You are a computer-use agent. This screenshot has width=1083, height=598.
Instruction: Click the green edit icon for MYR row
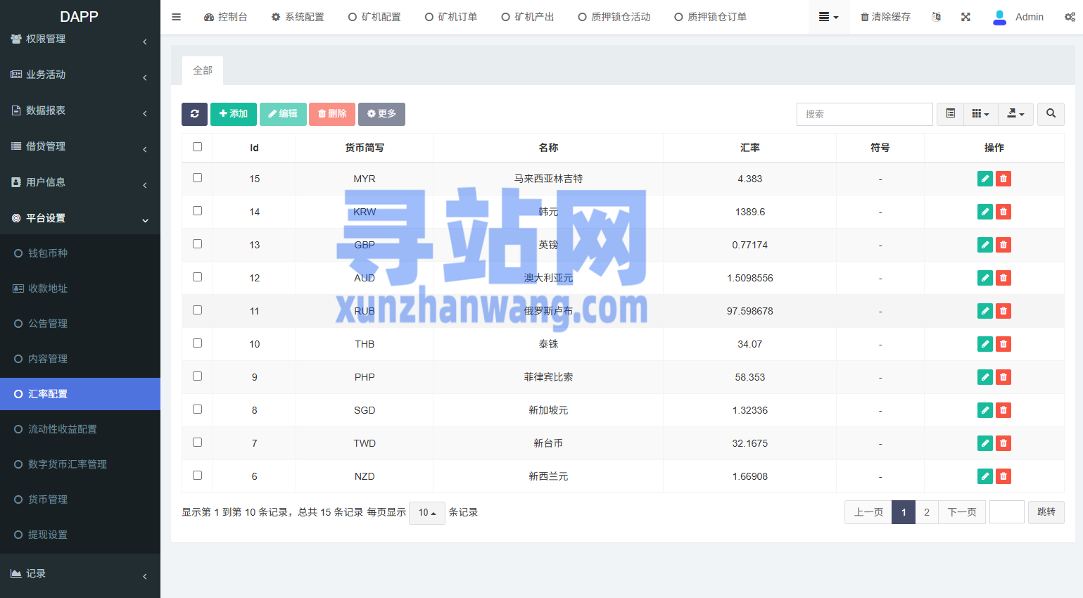point(985,179)
